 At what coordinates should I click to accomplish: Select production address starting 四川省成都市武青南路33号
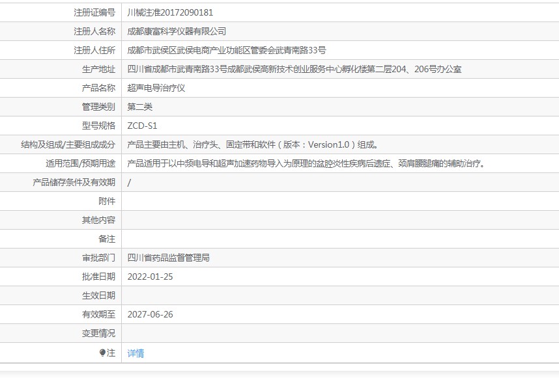pyautogui.click(x=294, y=69)
